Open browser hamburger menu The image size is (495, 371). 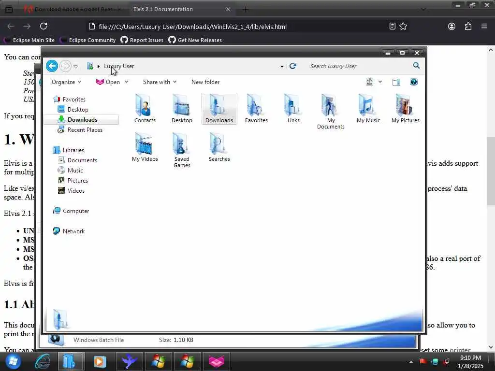click(484, 26)
